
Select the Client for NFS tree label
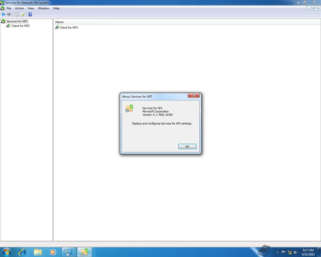point(20,26)
